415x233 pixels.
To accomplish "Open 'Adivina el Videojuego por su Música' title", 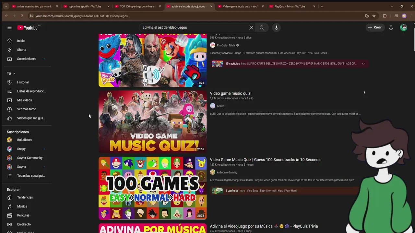I will click(264, 226).
